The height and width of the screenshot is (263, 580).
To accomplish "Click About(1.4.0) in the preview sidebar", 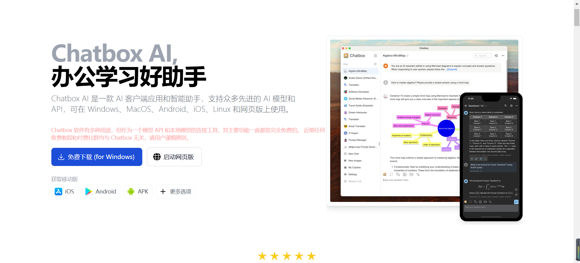I will point(353,181).
